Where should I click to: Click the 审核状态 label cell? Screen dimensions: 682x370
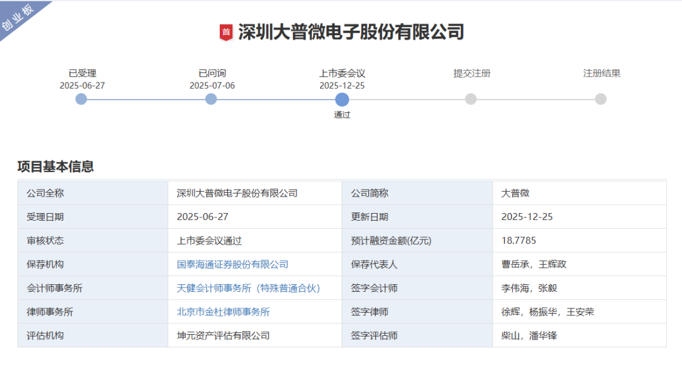[93, 240]
